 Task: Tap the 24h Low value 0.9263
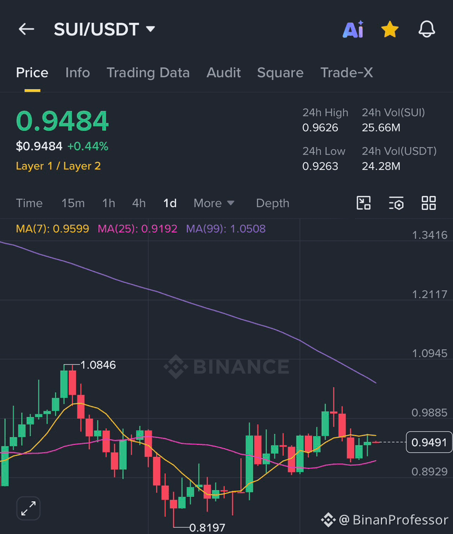(x=320, y=166)
